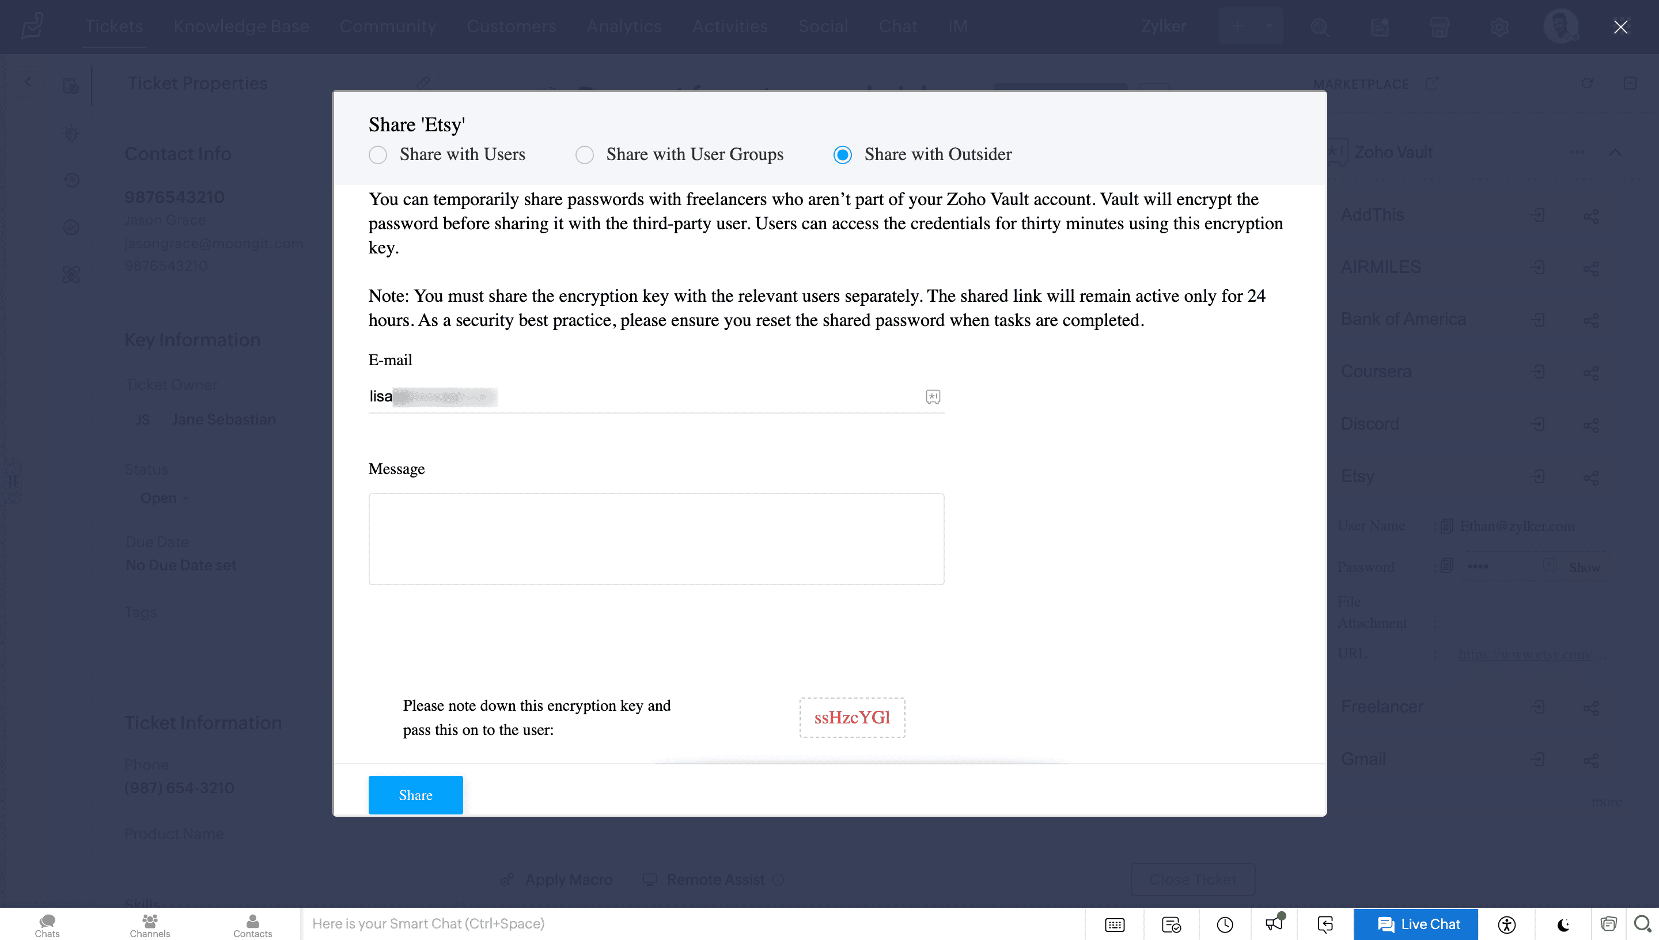Click the share icon for AddThis

[1591, 216]
